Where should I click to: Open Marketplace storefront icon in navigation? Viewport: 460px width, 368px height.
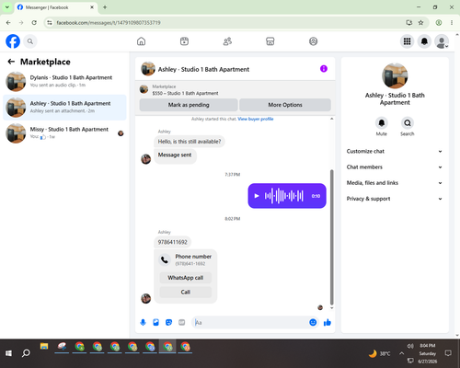tap(270, 41)
